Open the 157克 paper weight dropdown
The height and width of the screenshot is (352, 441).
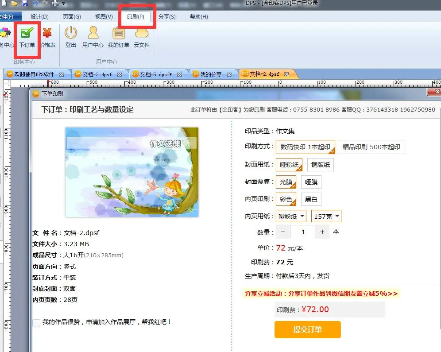coord(326,216)
